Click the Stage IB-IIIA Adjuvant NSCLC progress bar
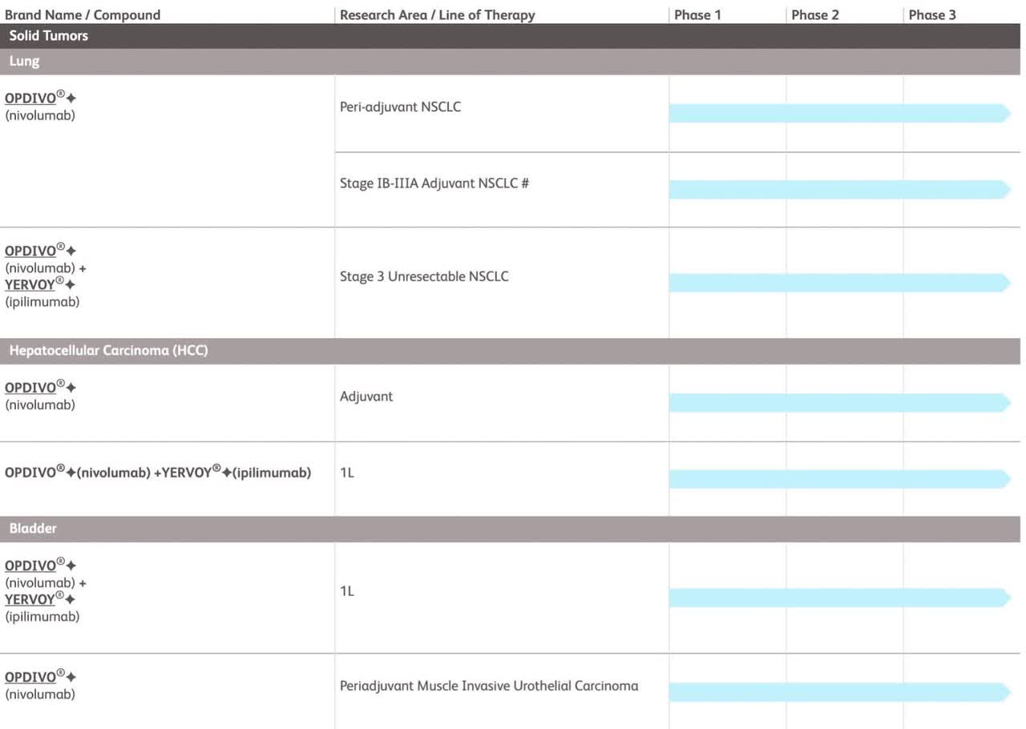The height and width of the screenshot is (729, 1026). (840, 190)
